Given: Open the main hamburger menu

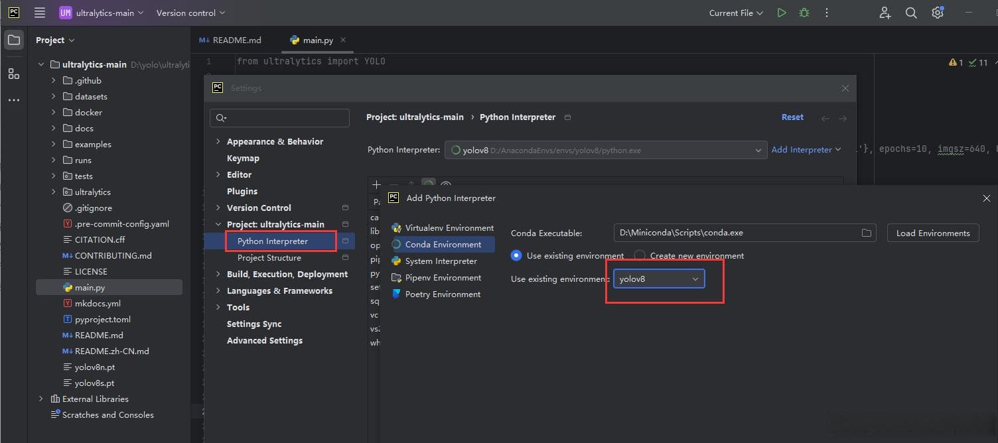Looking at the screenshot, I should point(40,13).
